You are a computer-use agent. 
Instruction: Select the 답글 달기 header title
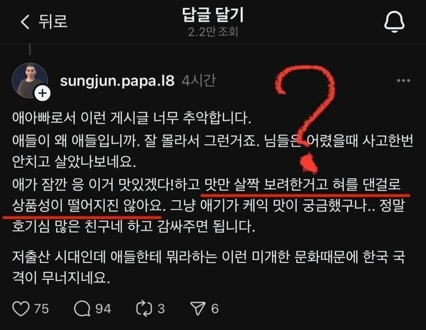click(213, 15)
